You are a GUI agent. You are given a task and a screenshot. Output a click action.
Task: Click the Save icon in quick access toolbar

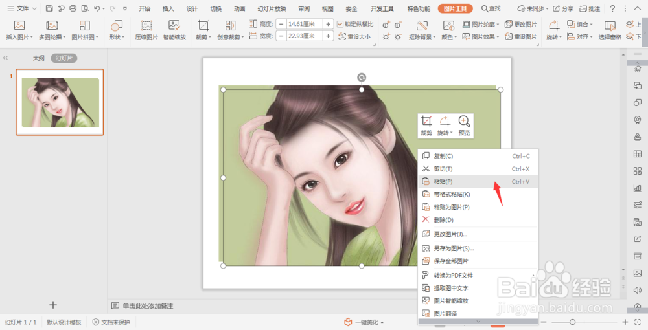click(49, 8)
